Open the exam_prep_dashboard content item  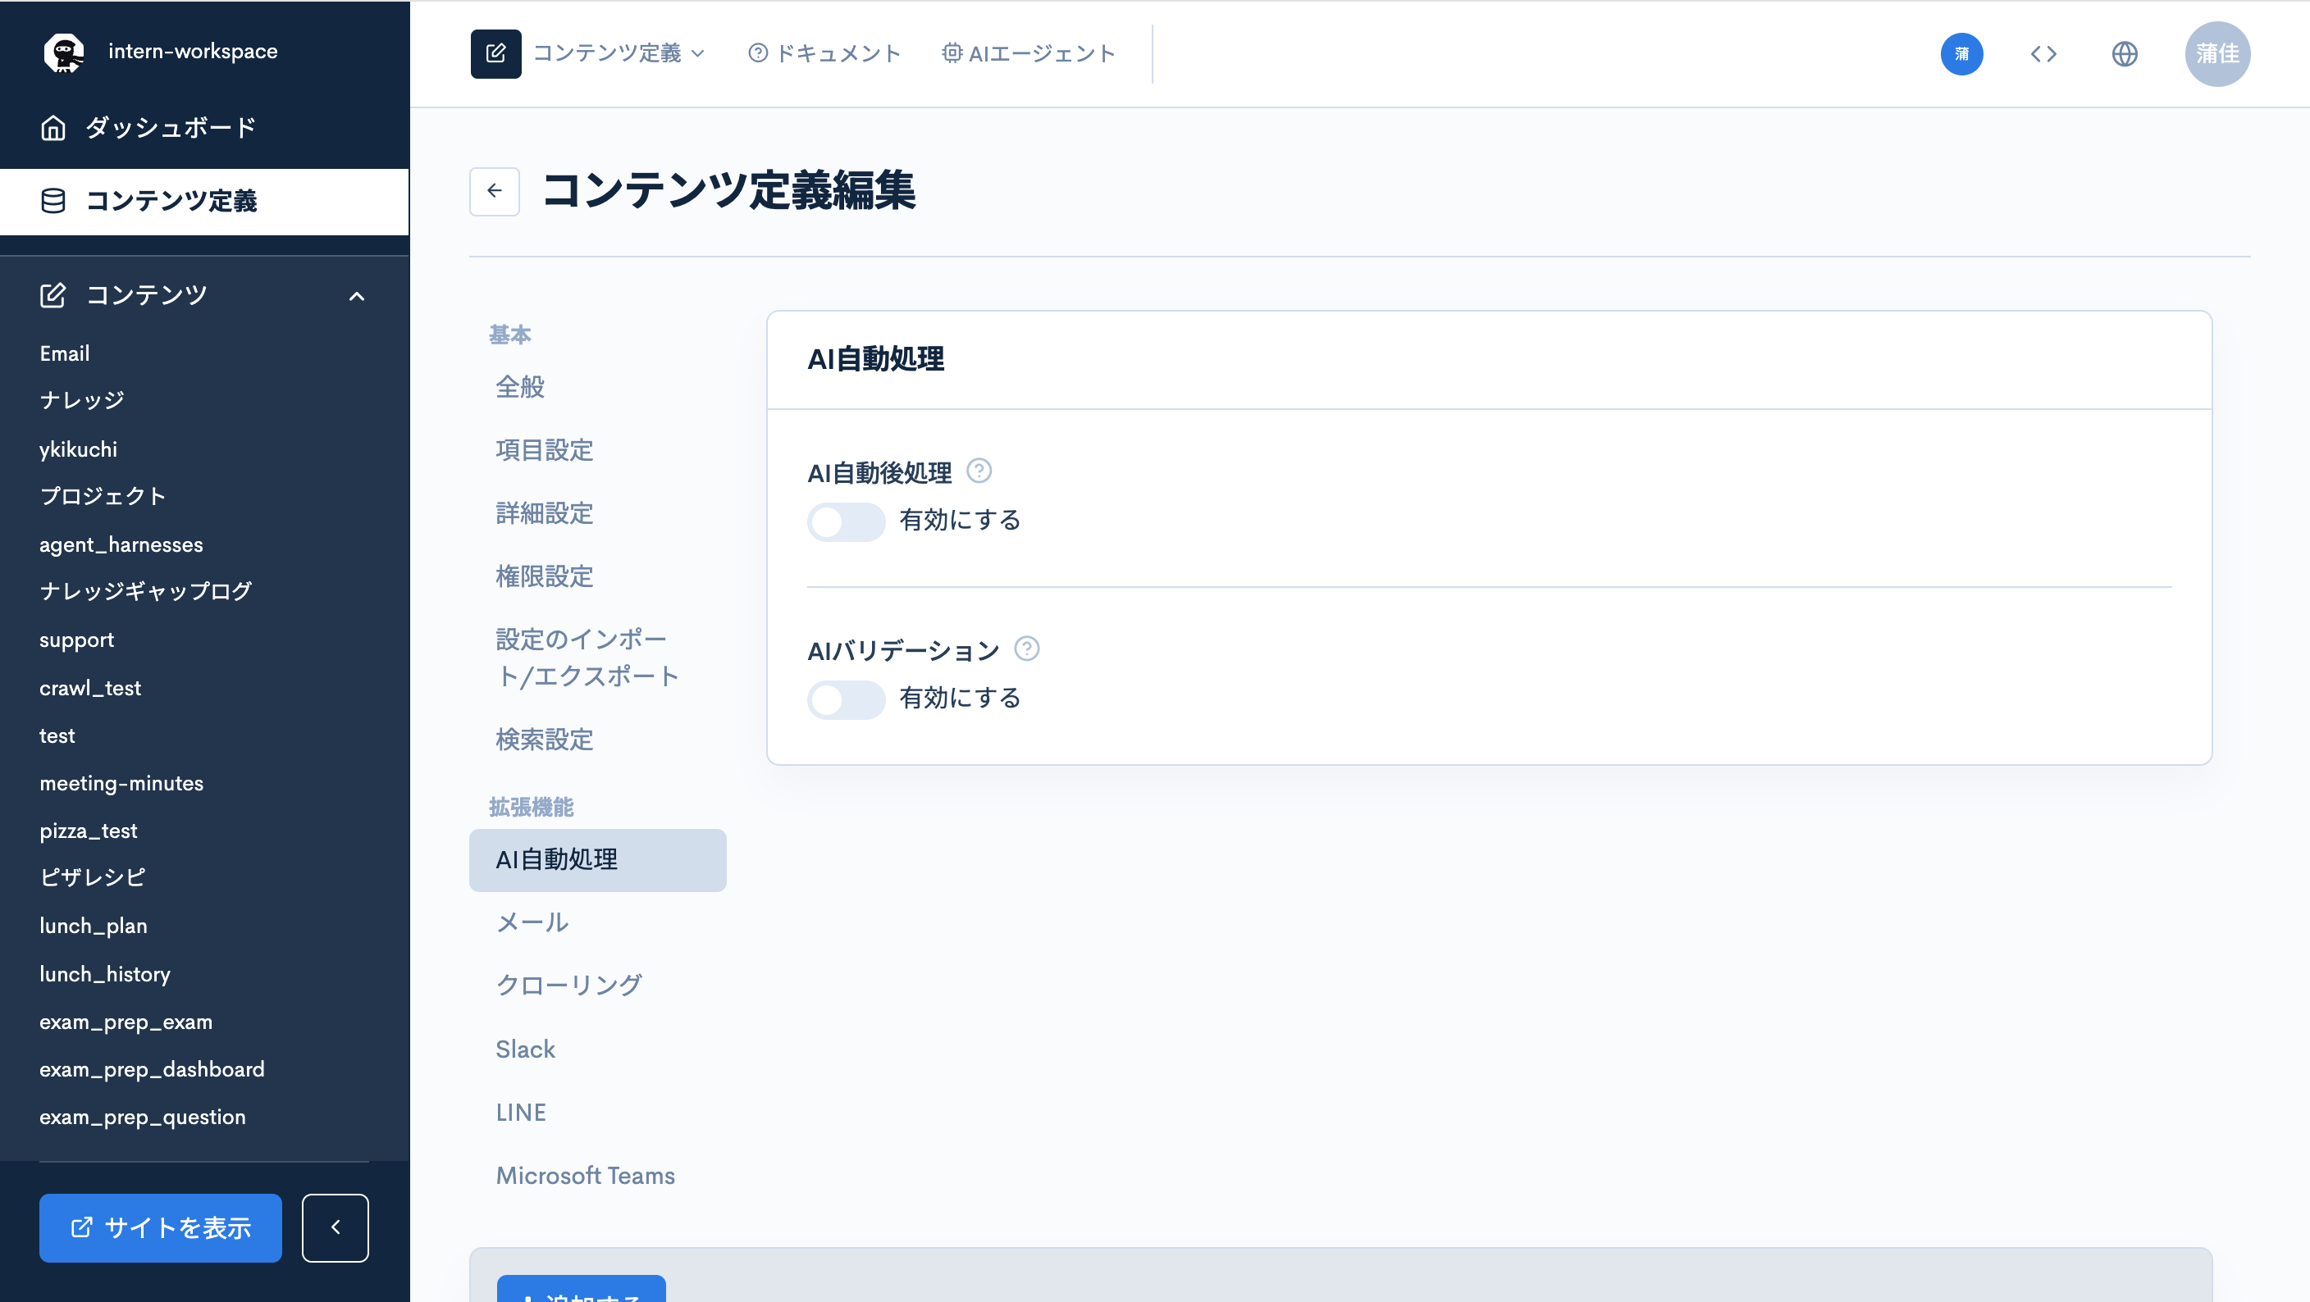pos(153,1069)
